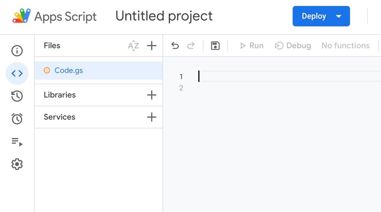Switch to the code Editor view
This screenshot has width=381, height=212.
pyautogui.click(x=17, y=73)
